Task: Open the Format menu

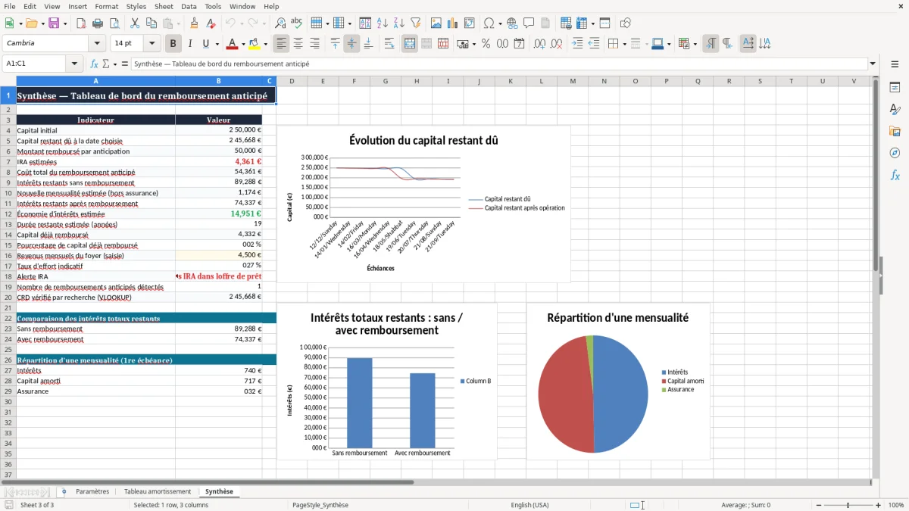Action: 106,6
